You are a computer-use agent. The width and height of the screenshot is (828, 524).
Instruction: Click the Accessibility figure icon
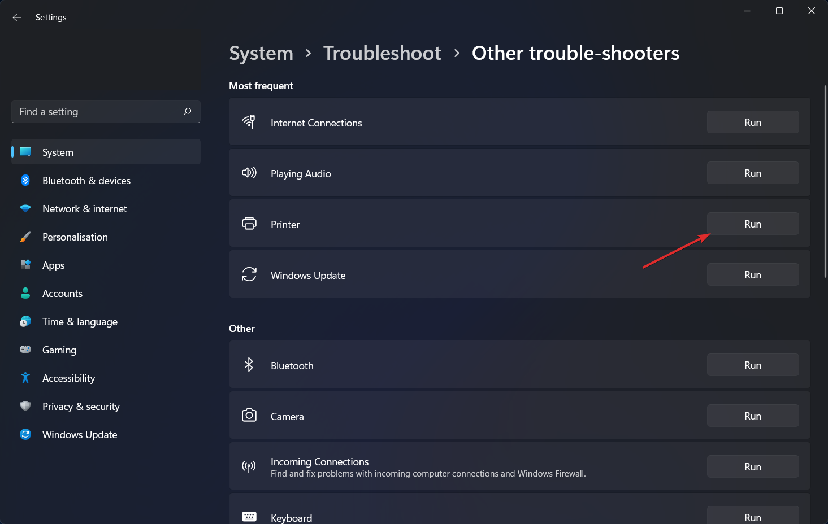25,378
